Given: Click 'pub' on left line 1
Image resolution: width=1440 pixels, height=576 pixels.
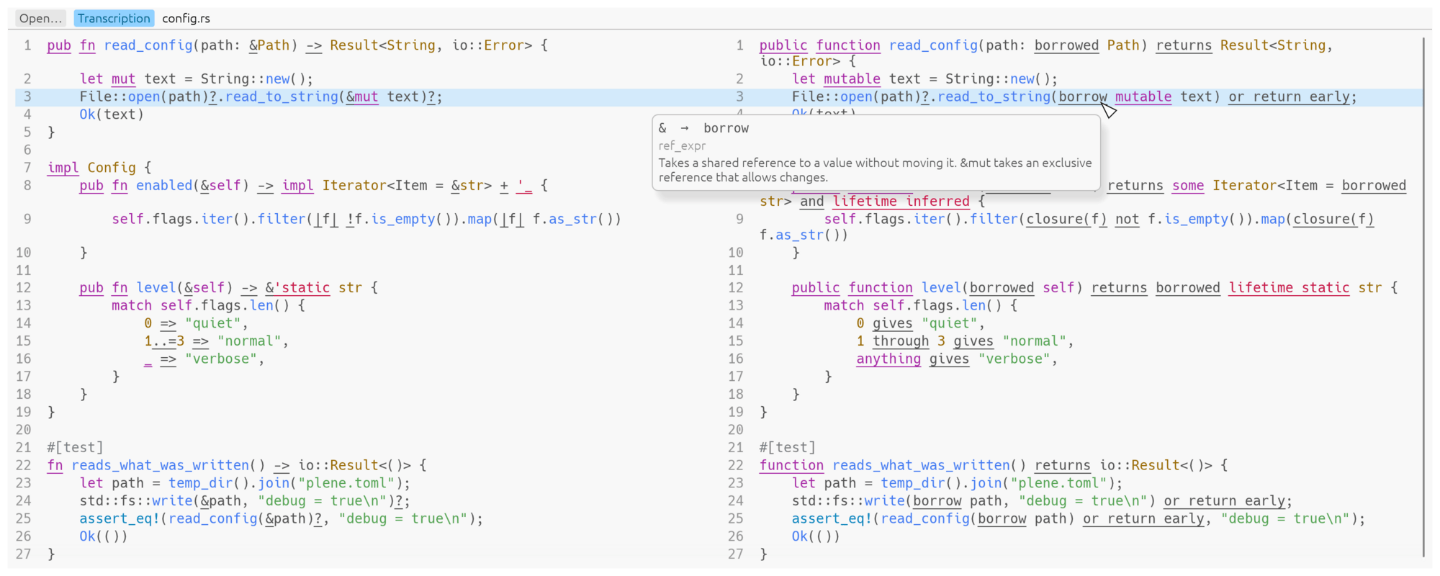Looking at the screenshot, I should point(59,45).
